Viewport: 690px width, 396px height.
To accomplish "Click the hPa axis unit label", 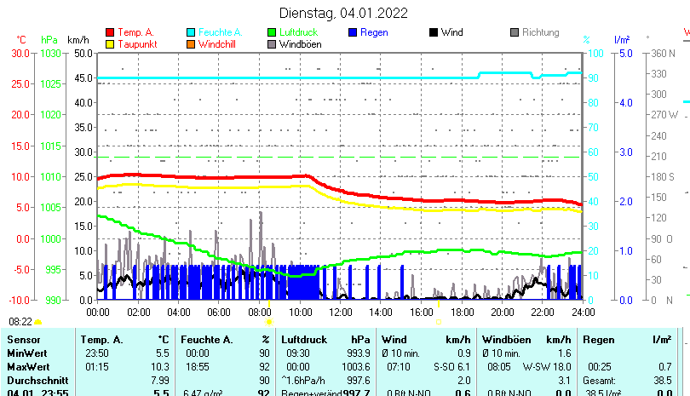I will [49, 40].
